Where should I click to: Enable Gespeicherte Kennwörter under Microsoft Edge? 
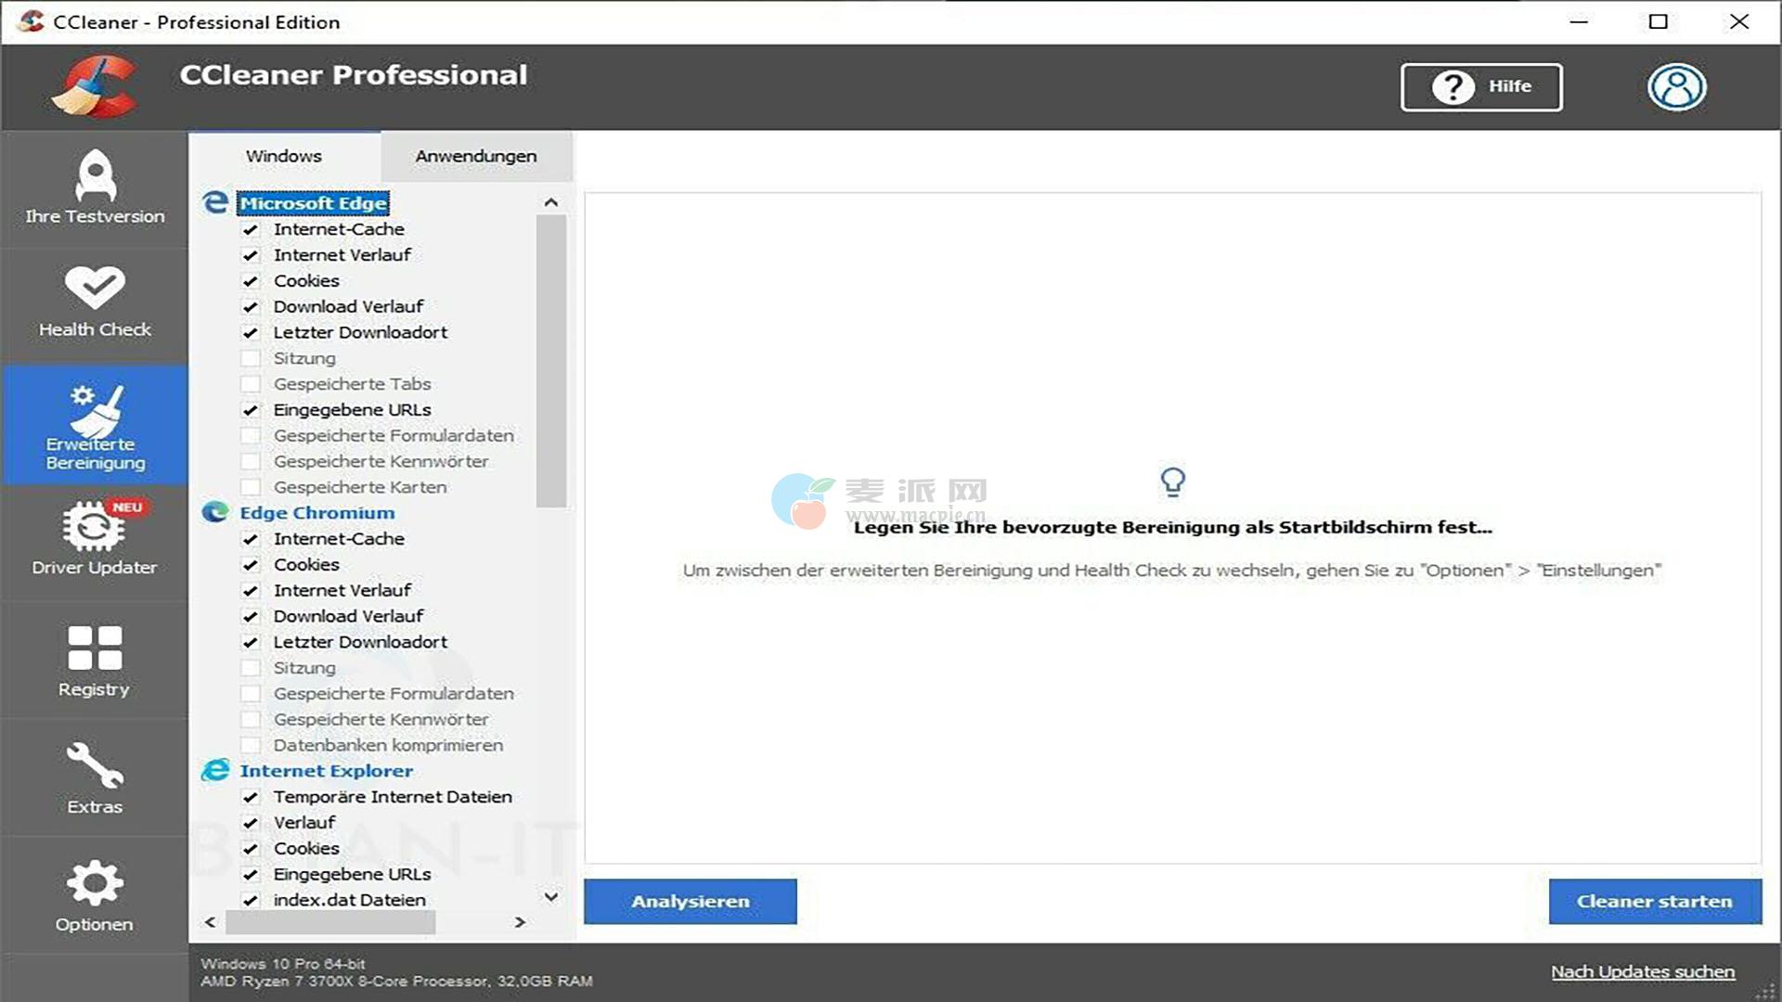[x=250, y=461]
